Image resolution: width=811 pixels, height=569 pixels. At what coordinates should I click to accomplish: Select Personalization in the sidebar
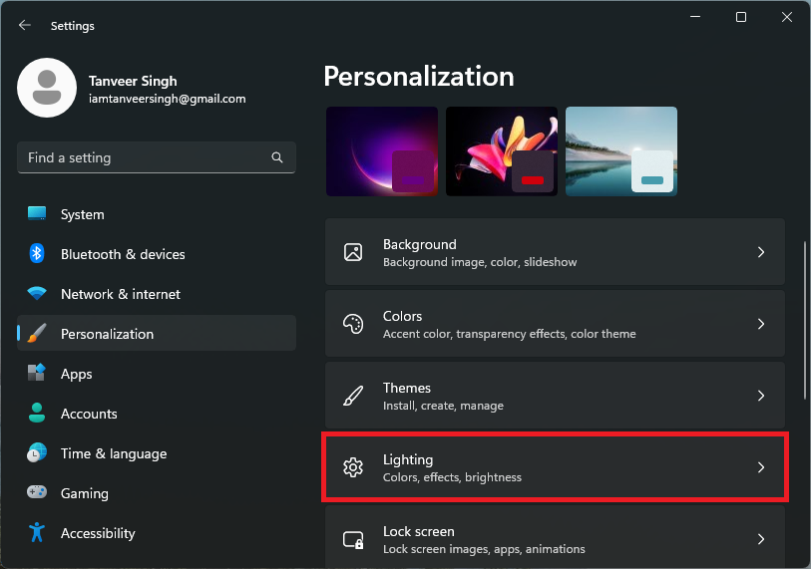click(157, 334)
